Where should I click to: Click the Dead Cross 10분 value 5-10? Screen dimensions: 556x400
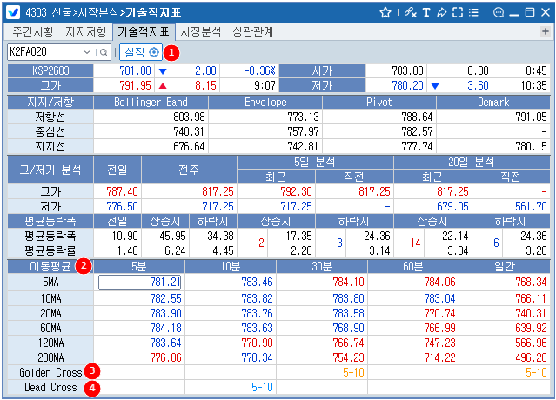tap(261, 387)
